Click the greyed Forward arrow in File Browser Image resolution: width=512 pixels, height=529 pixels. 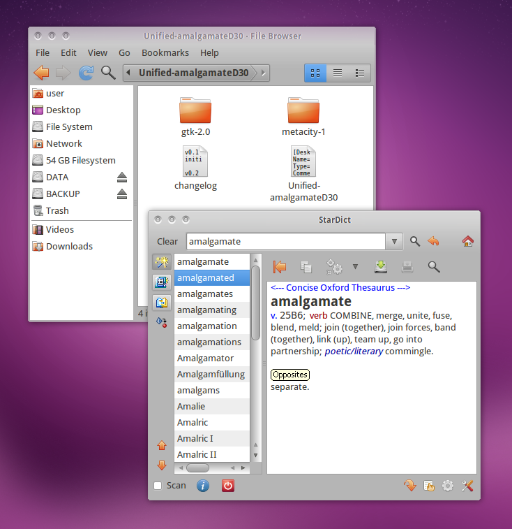click(63, 73)
